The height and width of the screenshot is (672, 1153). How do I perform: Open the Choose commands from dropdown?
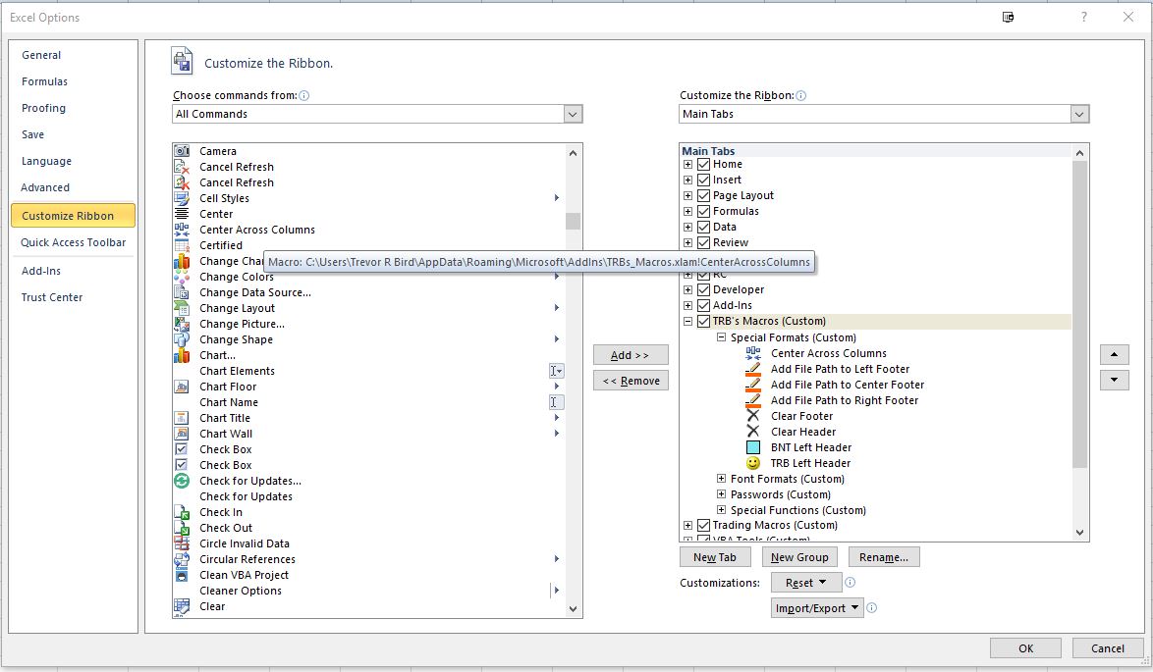377,114
